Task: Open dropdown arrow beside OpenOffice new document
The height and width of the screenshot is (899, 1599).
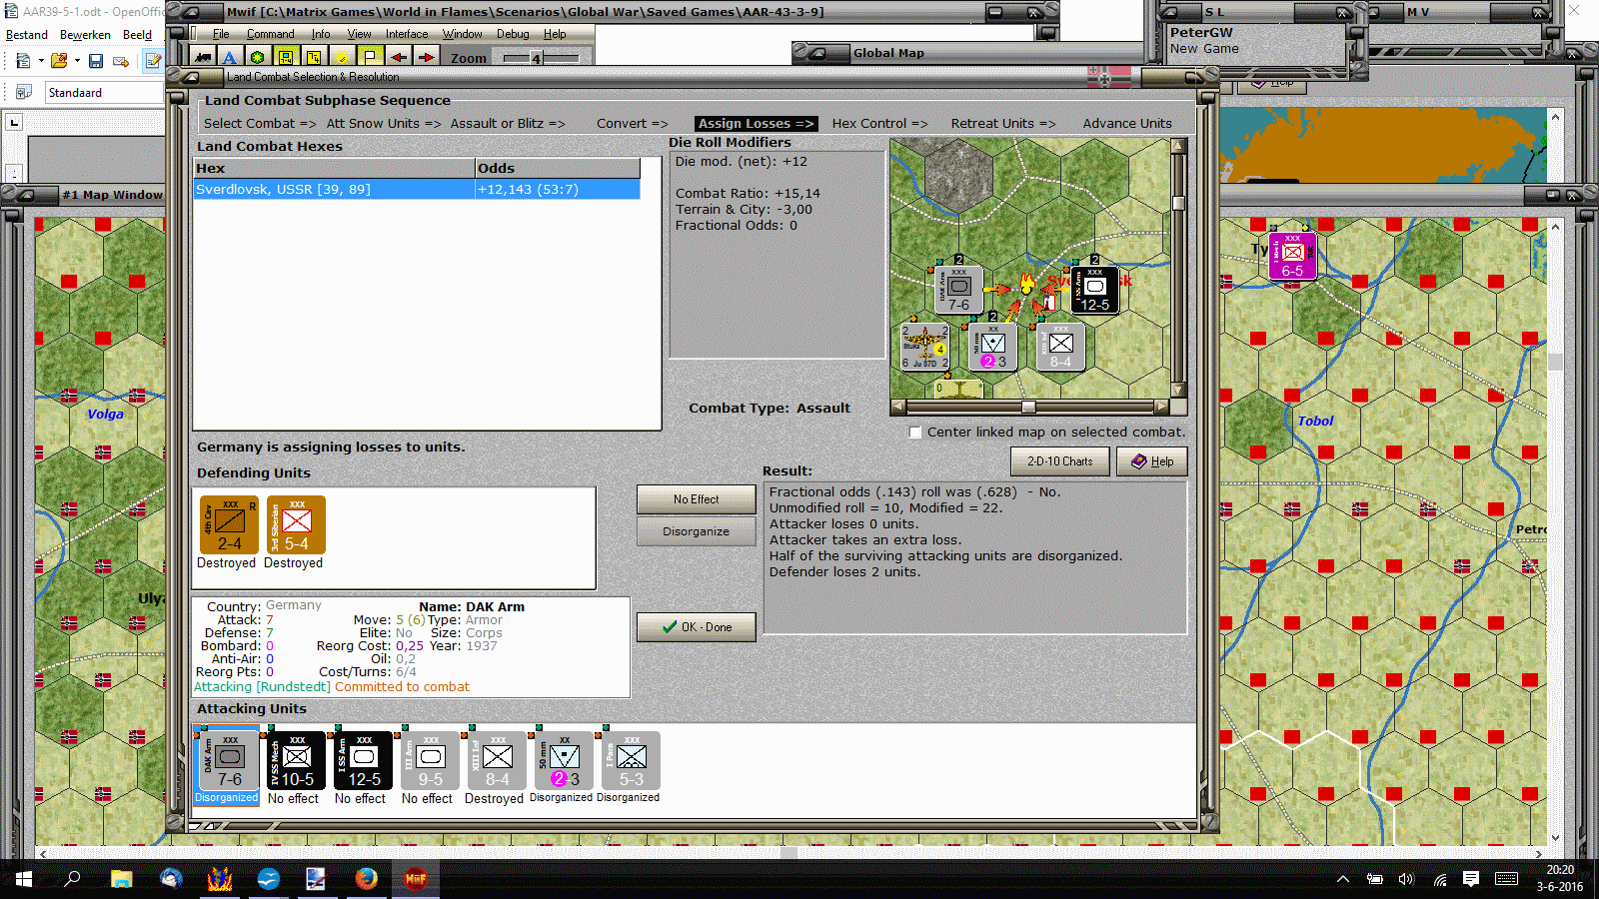Action: (41, 62)
